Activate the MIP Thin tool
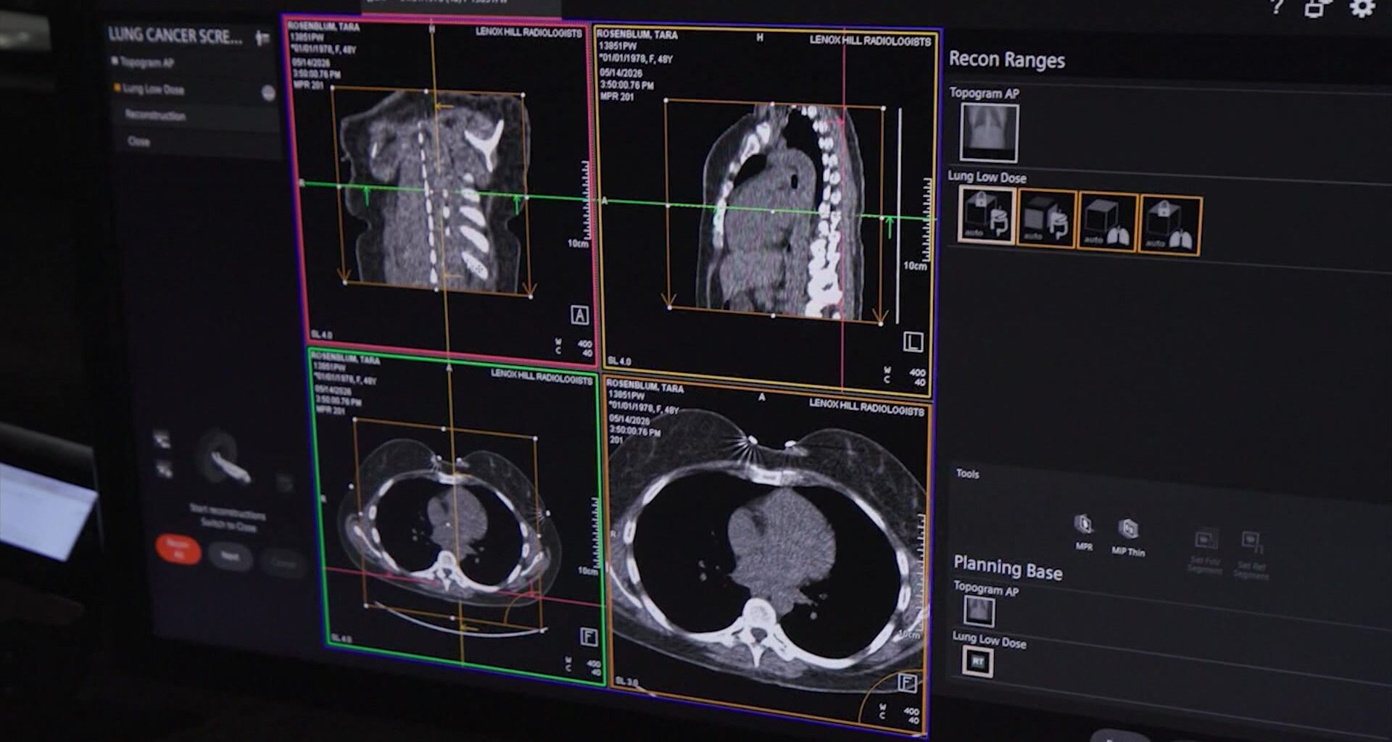 [x=1128, y=537]
